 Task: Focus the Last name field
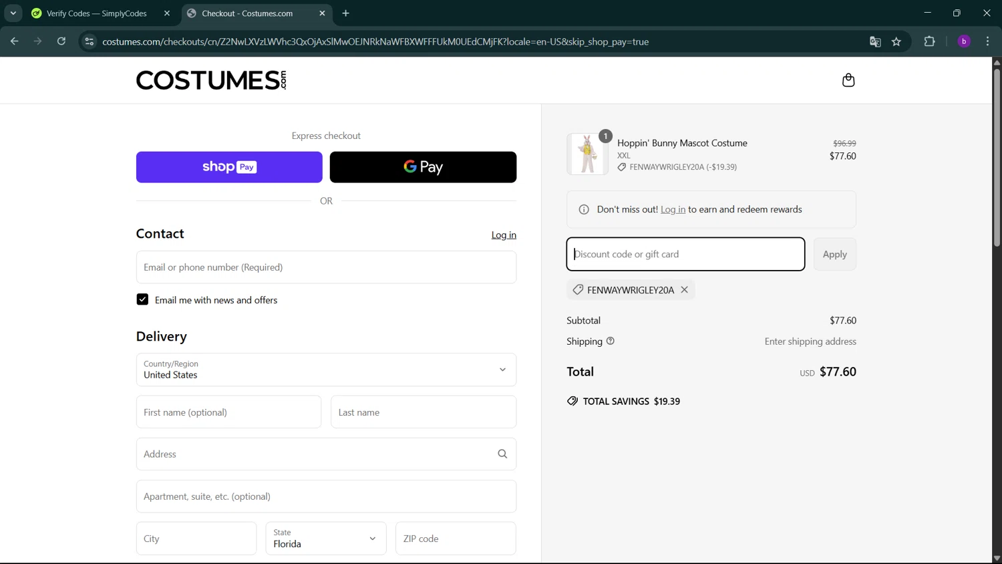pyautogui.click(x=424, y=412)
